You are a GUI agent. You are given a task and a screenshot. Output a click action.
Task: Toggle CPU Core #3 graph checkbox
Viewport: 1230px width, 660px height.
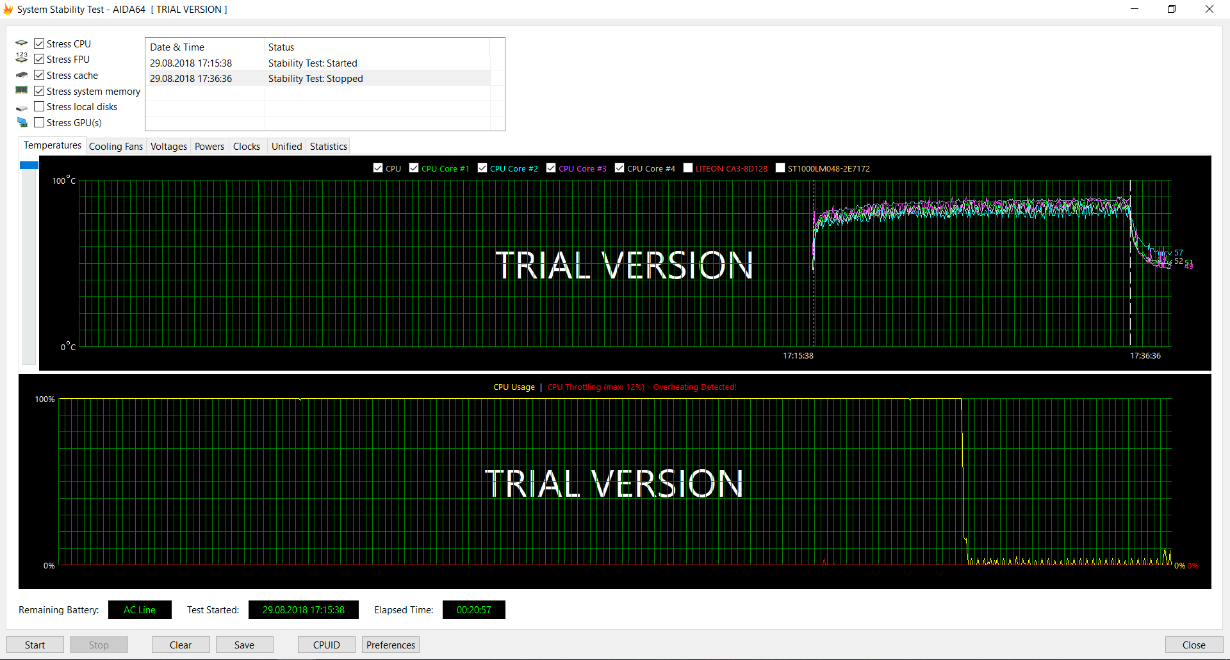pos(551,168)
